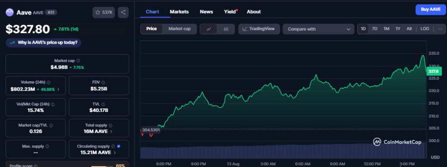Click info icon beside Volume (24h)

pyautogui.click(x=48, y=83)
